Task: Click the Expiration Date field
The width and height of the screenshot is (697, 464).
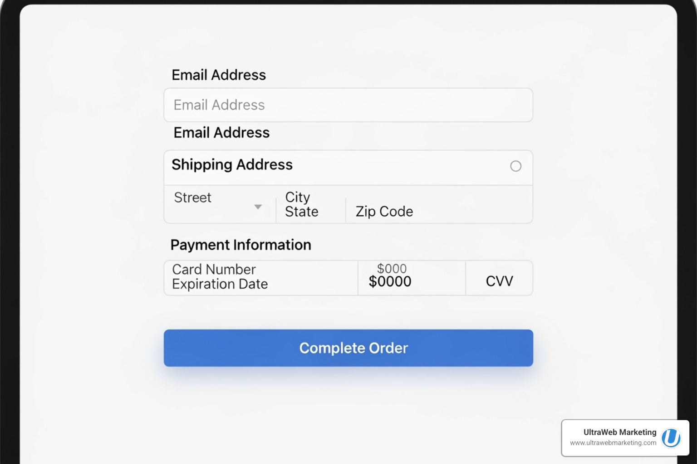Action: coord(220,284)
